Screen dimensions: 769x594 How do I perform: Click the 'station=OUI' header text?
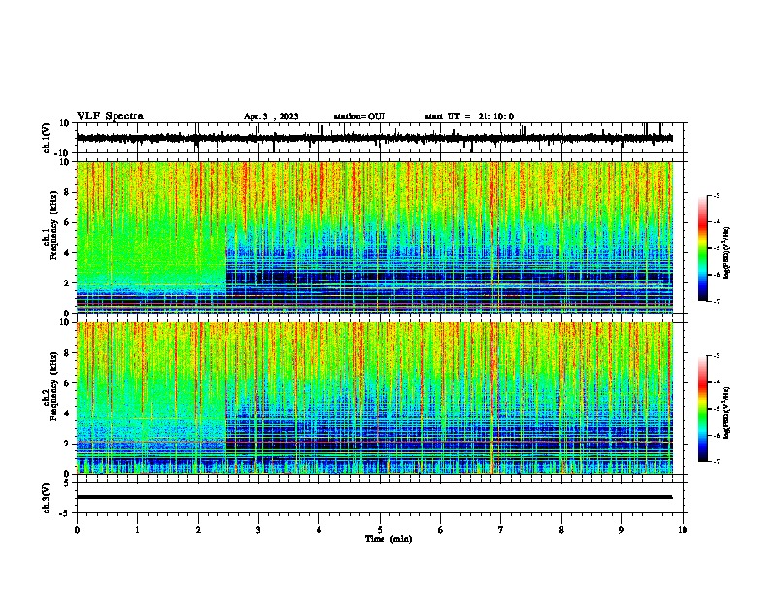pos(359,116)
